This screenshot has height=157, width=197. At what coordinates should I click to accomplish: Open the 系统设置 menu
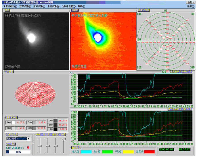pos(53,6)
